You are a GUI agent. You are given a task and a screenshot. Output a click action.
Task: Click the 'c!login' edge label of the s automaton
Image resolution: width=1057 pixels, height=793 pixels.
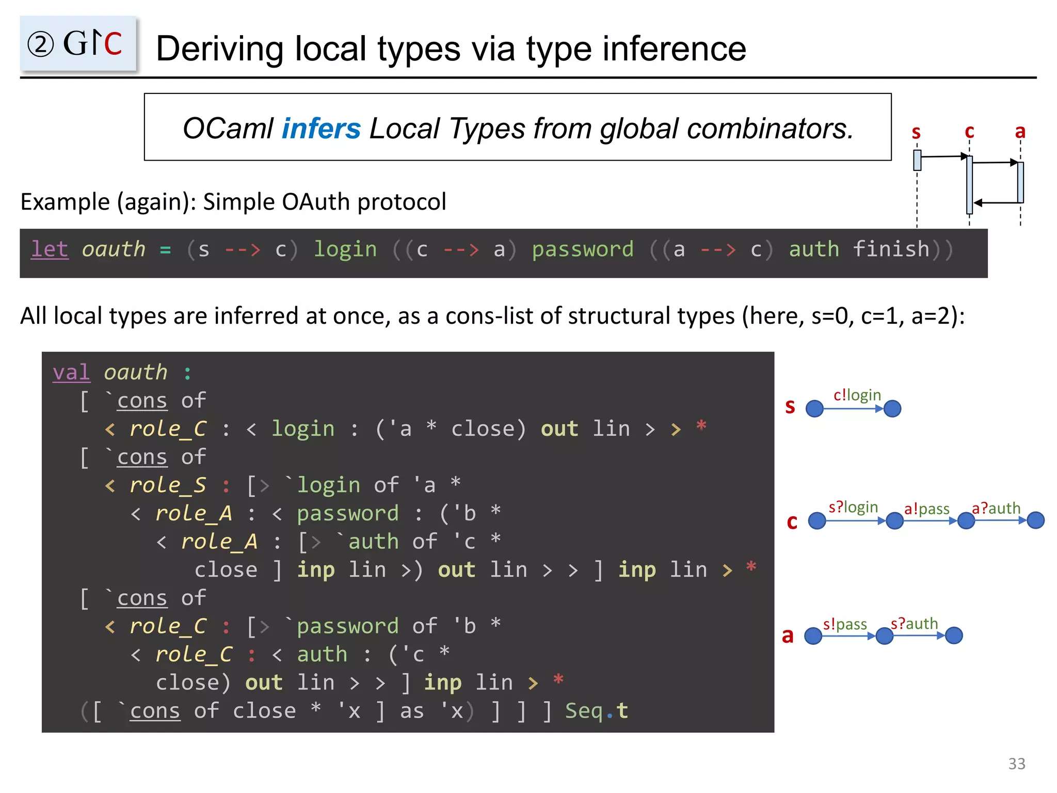click(x=857, y=395)
